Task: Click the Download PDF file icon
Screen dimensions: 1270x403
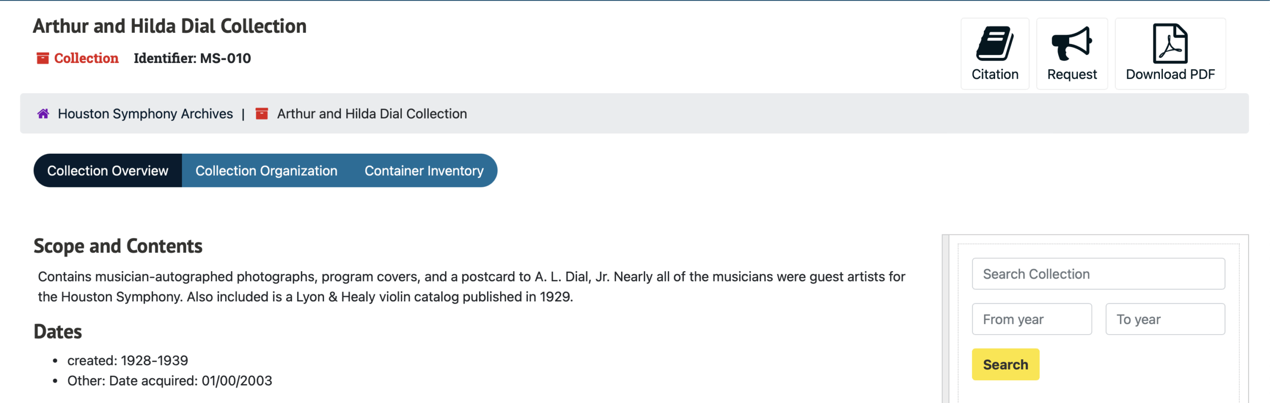Action: tap(1170, 44)
